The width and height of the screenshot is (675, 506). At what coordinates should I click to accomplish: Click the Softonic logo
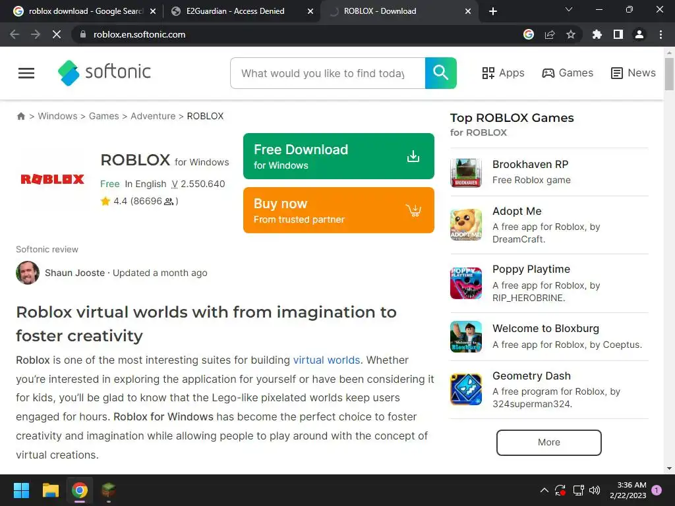pyautogui.click(x=104, y=72)
